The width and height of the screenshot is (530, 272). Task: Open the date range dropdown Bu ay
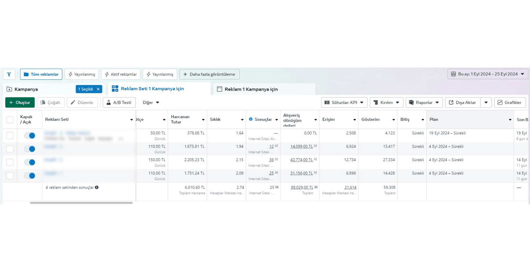click(x=488, y=74)
